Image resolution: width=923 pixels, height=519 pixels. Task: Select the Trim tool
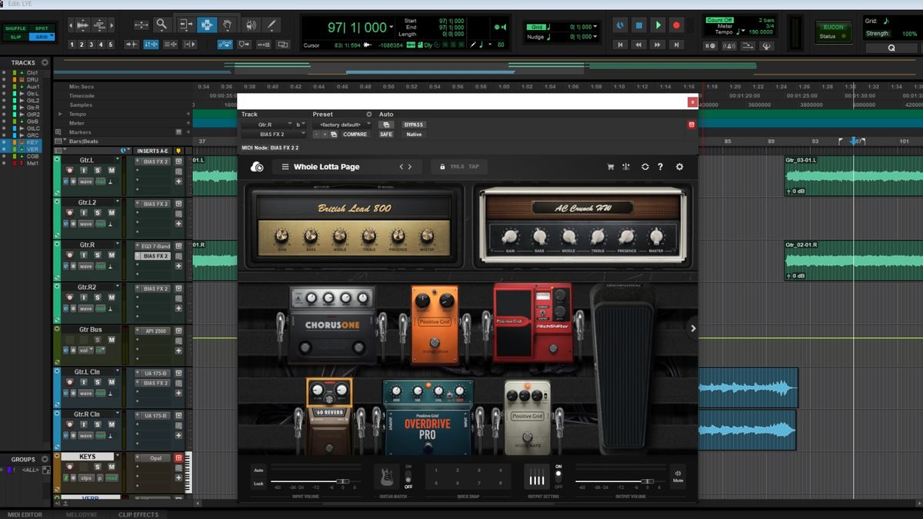point(185,25)
